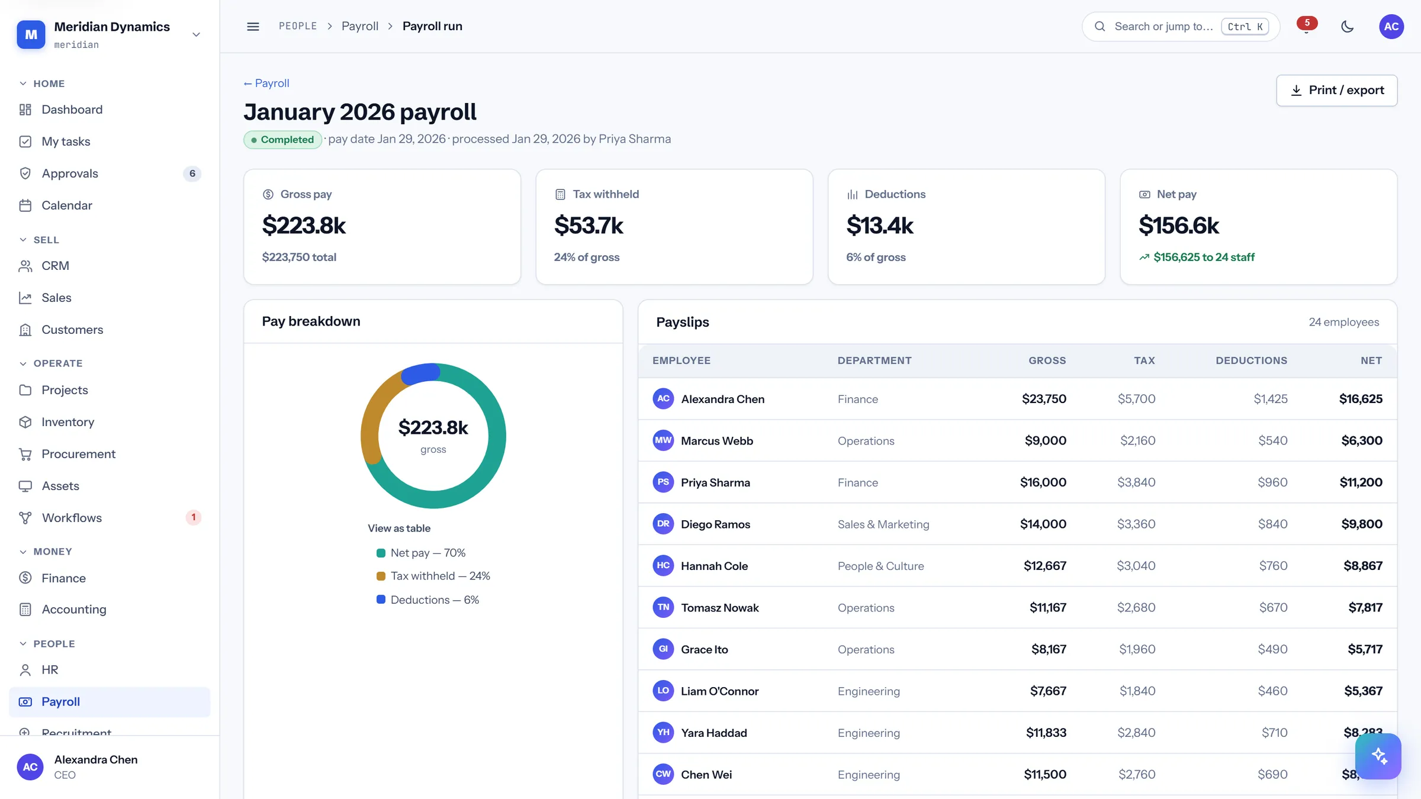Click the Gross pay card icon
The image size is (1421, 799).
coord(268,194)
